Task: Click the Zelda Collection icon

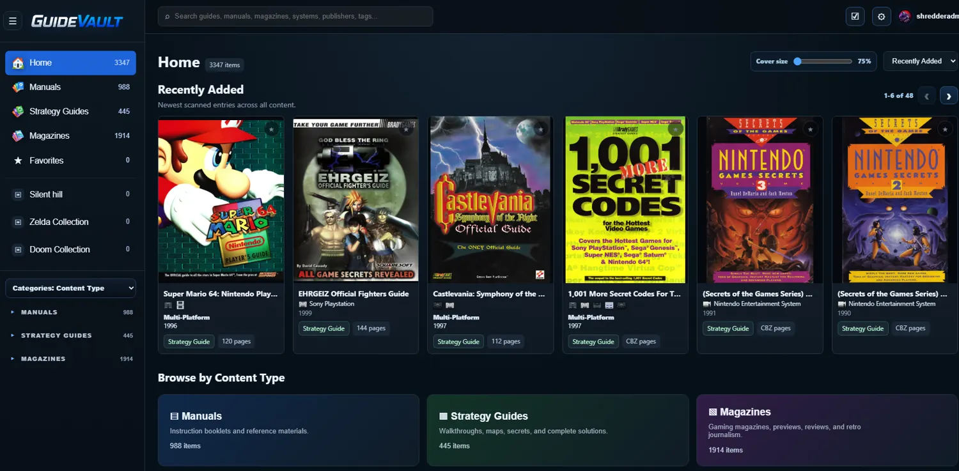Action: click(x=18, y=222)
